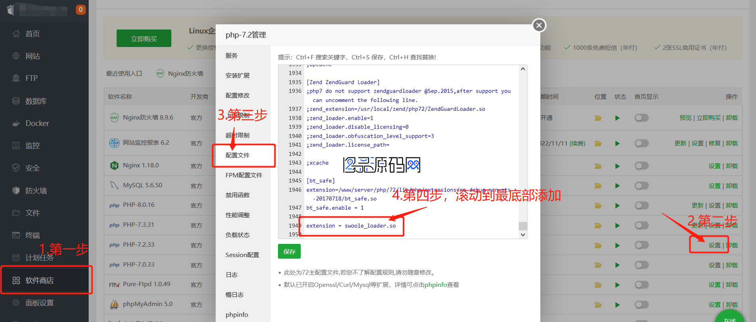Click 预览 for Nginx防火墙 row
Screen dimensions: 756x322
686,118
